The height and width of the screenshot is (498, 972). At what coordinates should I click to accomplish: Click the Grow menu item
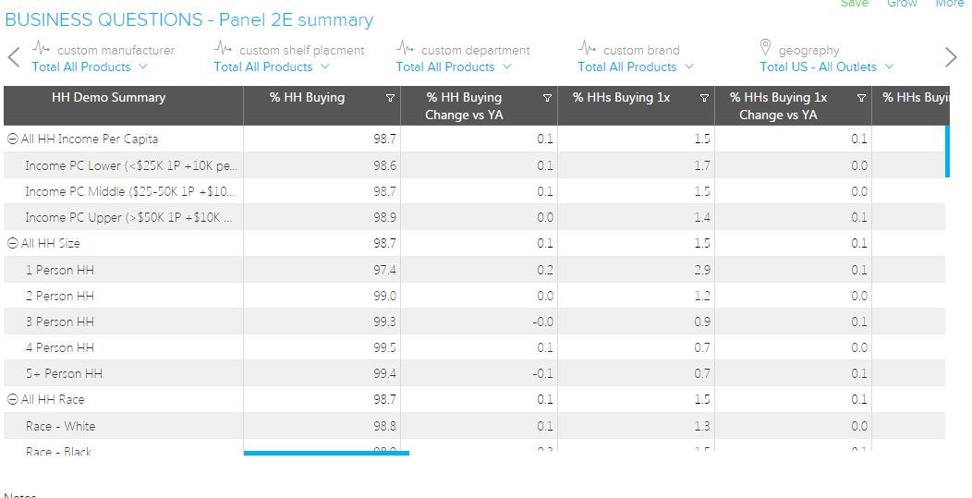point(902,4)
